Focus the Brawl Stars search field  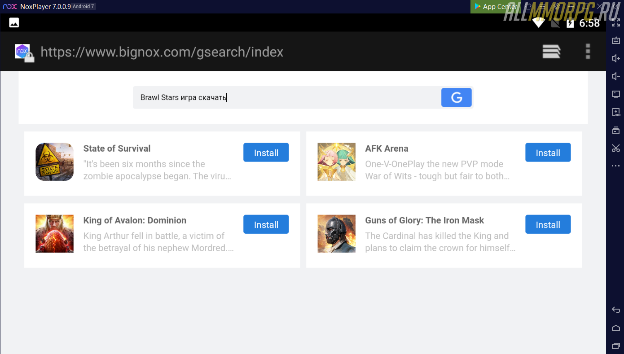point(287,97)
